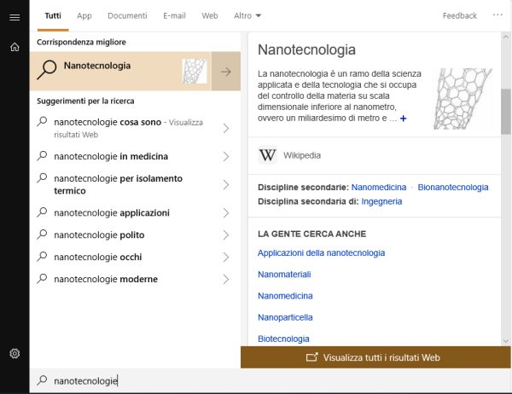Switch to the App tab
The width and height of the screenshot is (512, 394).
pos(84,15)
